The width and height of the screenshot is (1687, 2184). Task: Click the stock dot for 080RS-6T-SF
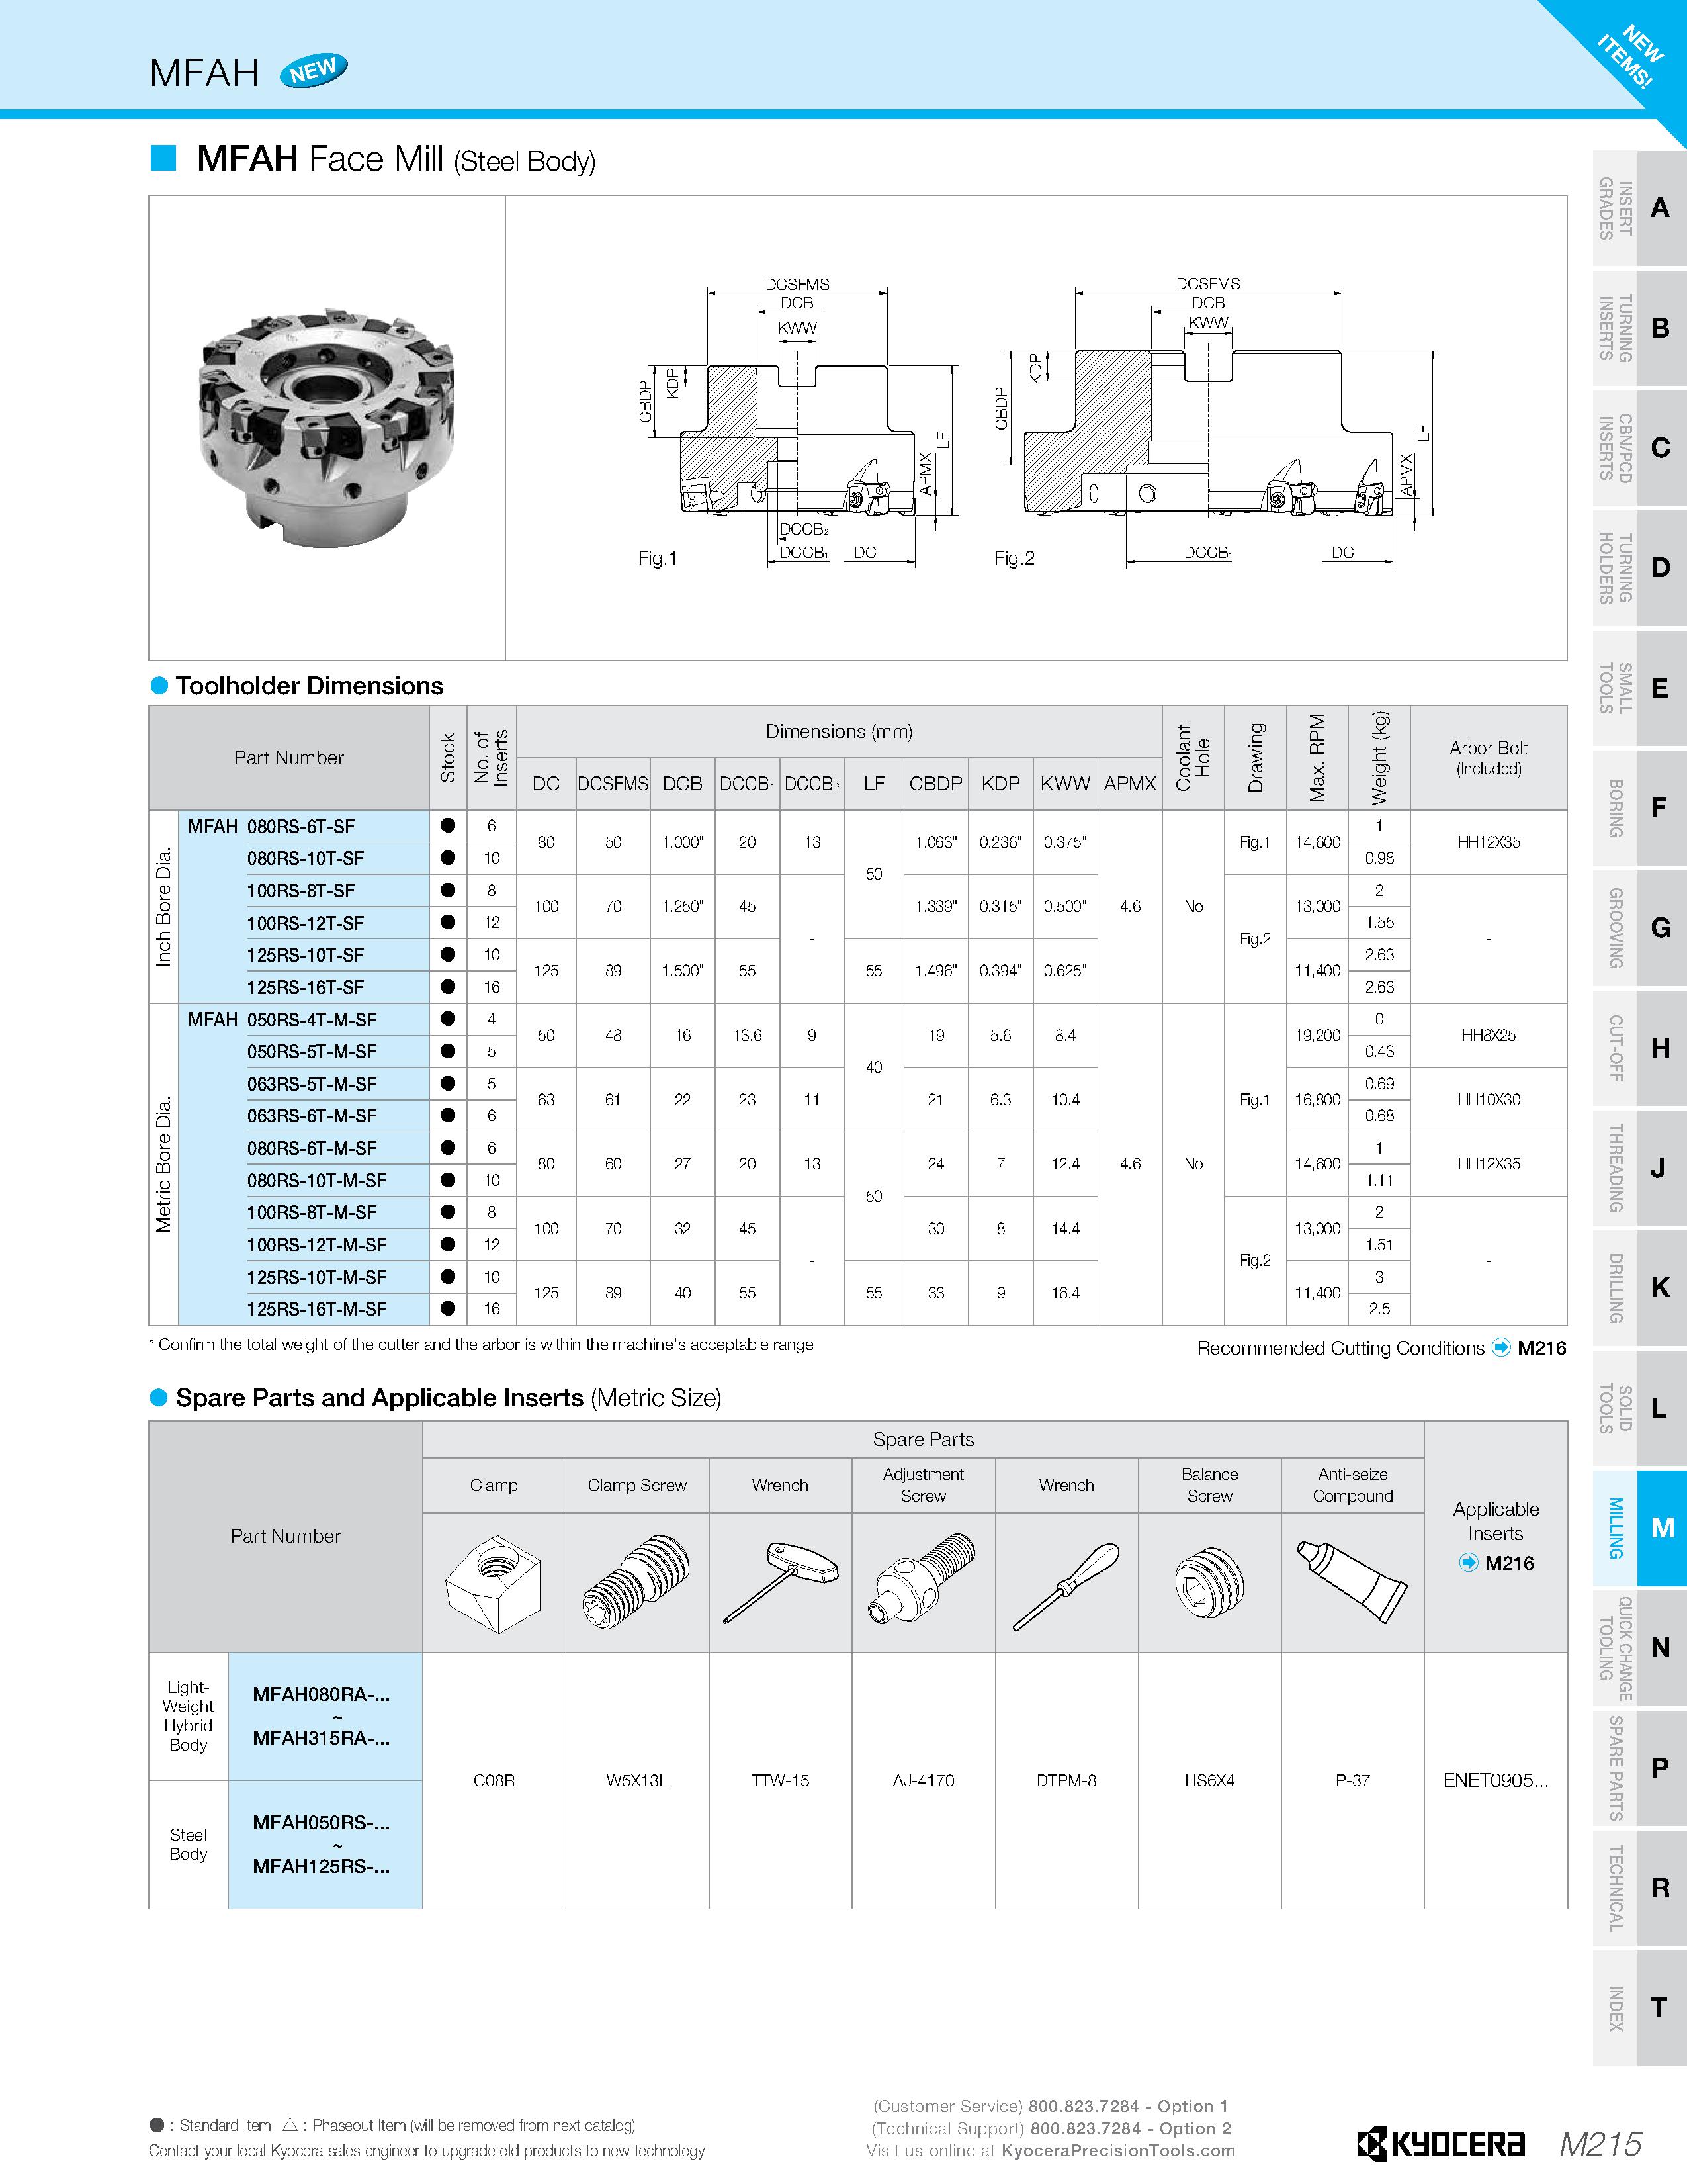[x=448, y=826]
